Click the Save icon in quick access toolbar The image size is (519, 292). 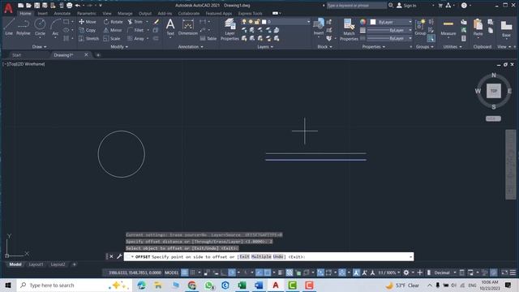click(36, 6)
